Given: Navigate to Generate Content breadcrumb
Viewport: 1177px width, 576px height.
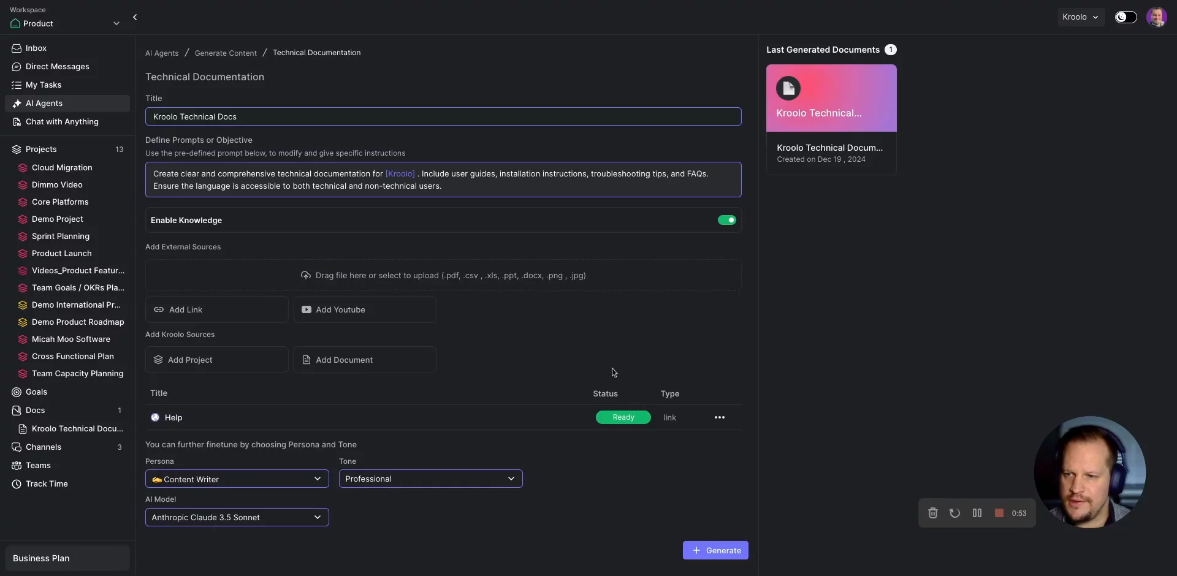Looking at the screenshot, I should (225, 53).
